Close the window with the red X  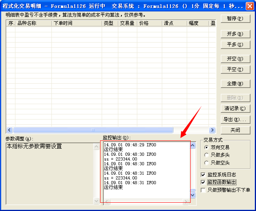click(250, 6)
